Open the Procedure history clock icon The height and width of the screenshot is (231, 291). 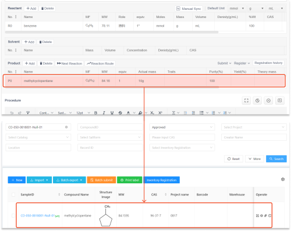[x=257, y=101]
